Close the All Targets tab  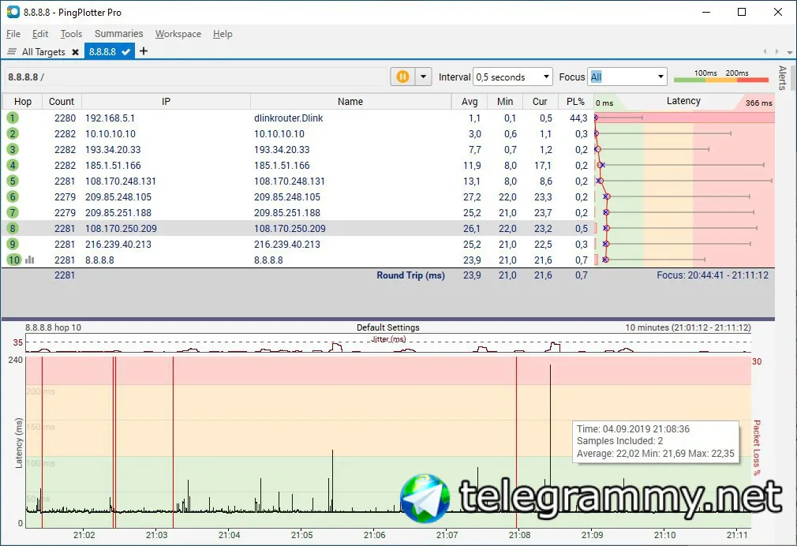pyautogui.click(x=75, y=52)
